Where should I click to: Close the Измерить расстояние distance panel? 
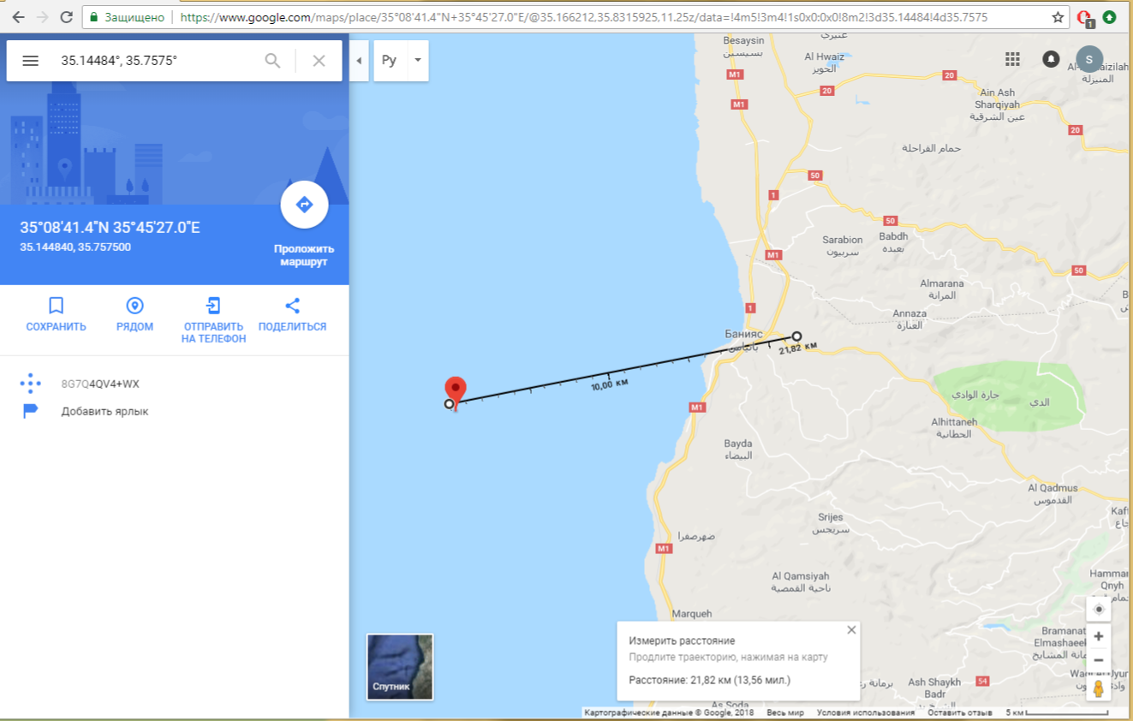(851, 629)
